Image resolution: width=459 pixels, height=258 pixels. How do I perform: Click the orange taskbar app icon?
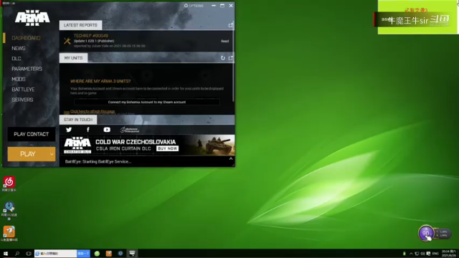click(x=109, y=253)
